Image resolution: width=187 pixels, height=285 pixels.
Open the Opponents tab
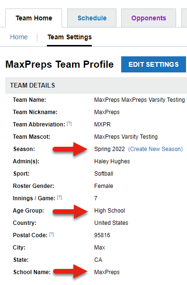[149, 18]
